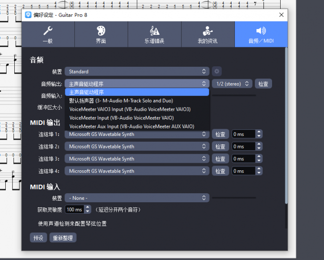Increase the 获取灵敏度 stepper value
This screenshot has width=324, height=260.
(x=88, y=207)
